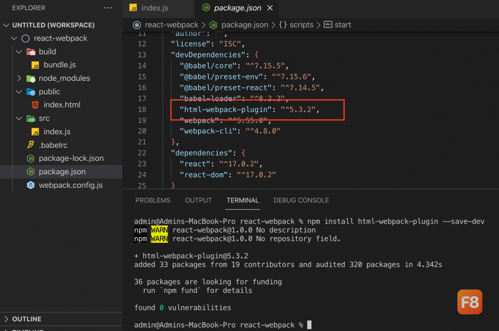Open the .babelrc file
This screenshot has width=499, height=331.
tap(53, 145)
